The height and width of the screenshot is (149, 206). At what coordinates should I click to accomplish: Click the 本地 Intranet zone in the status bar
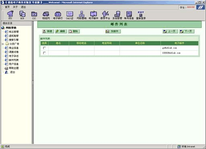click(x=186, y=147)
